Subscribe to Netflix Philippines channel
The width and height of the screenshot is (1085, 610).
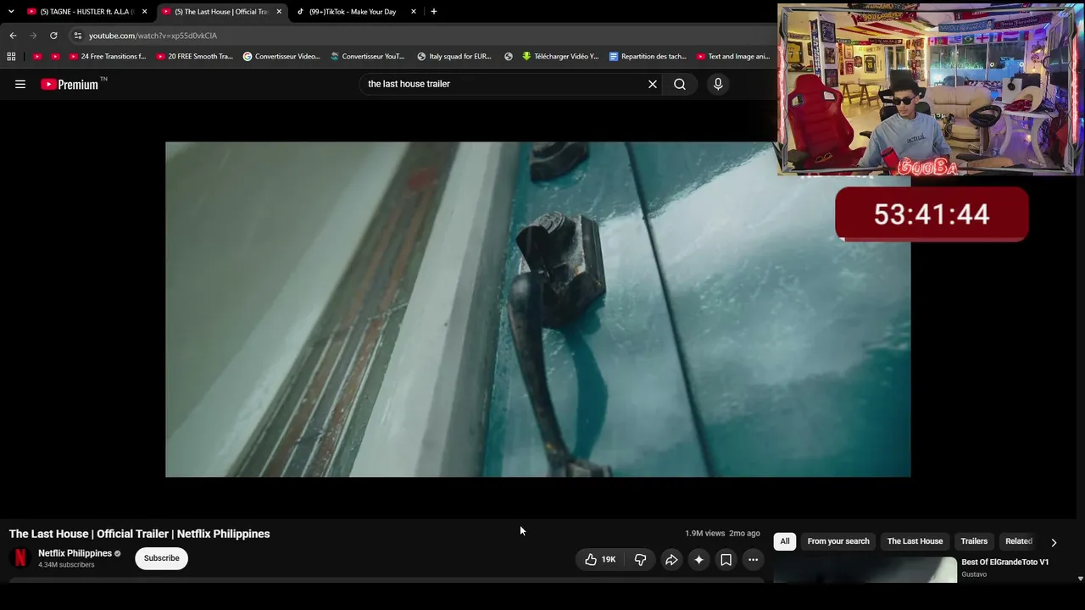pyautogui.click(x=161, y=558)
